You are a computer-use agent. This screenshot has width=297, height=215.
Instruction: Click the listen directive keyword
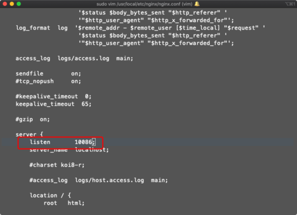(x=40, y=142)
